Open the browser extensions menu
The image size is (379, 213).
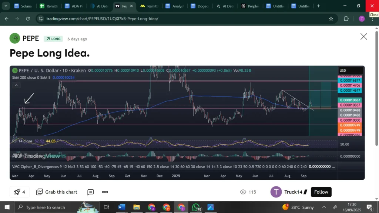[x=346, y=18]
